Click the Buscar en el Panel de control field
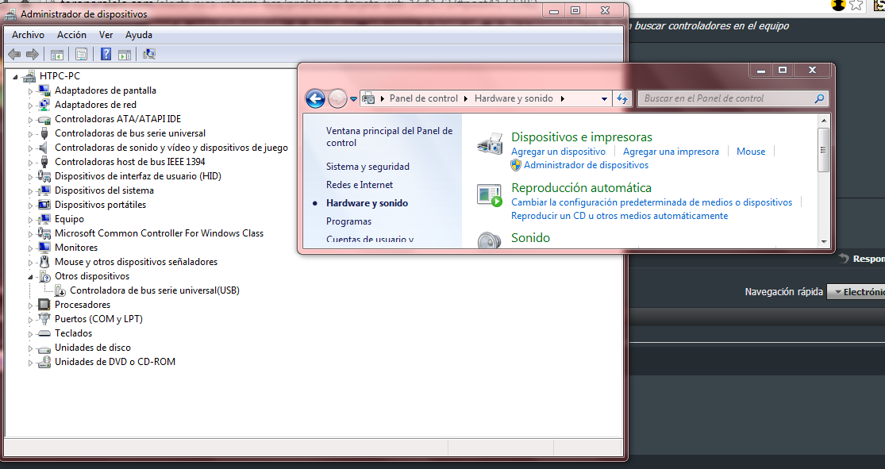885x469 pixels. 733,98
